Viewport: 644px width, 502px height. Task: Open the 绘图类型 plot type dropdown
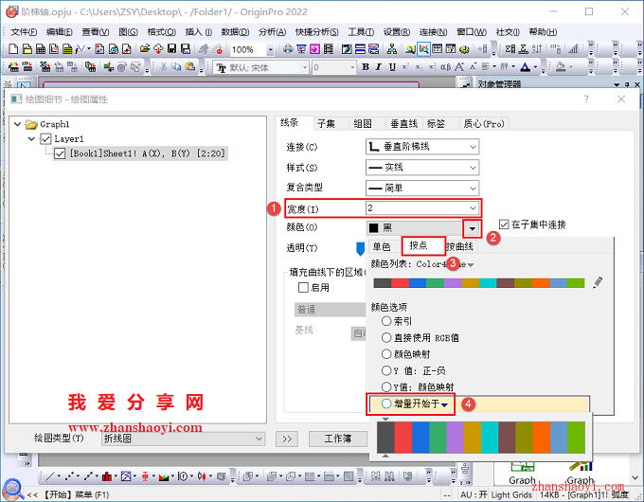pyautogui.click(x=183, y=439)
